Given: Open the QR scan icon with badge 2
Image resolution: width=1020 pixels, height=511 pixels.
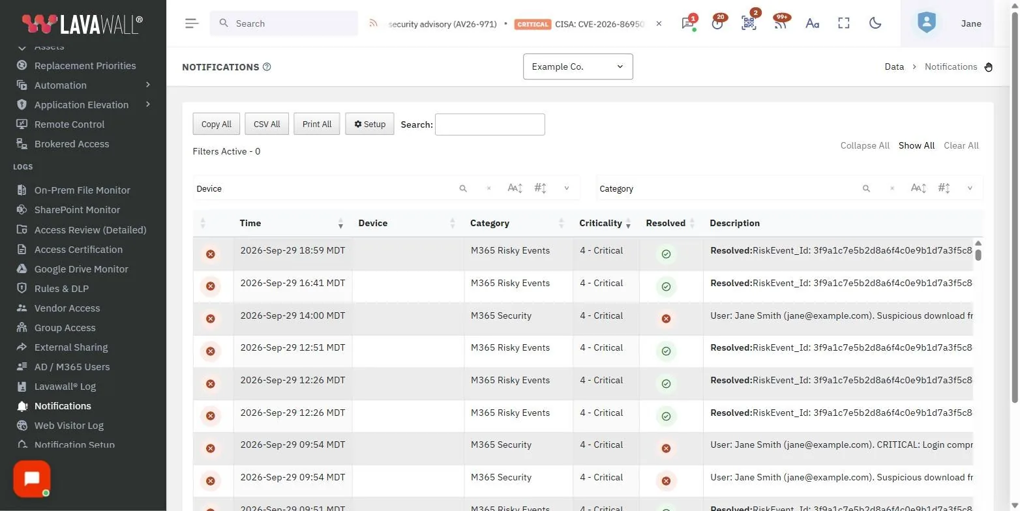Looking at the screenshot, I should coord(749,23).
